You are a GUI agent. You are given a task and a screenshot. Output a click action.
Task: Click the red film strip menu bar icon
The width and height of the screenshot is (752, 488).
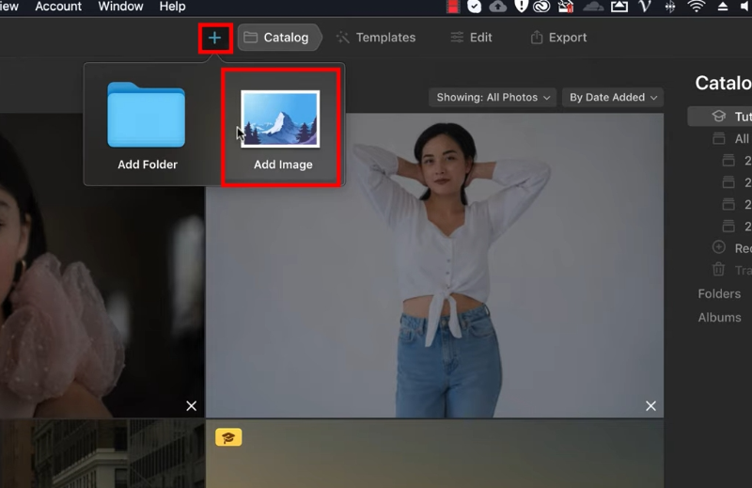click(x=453, y=7)
